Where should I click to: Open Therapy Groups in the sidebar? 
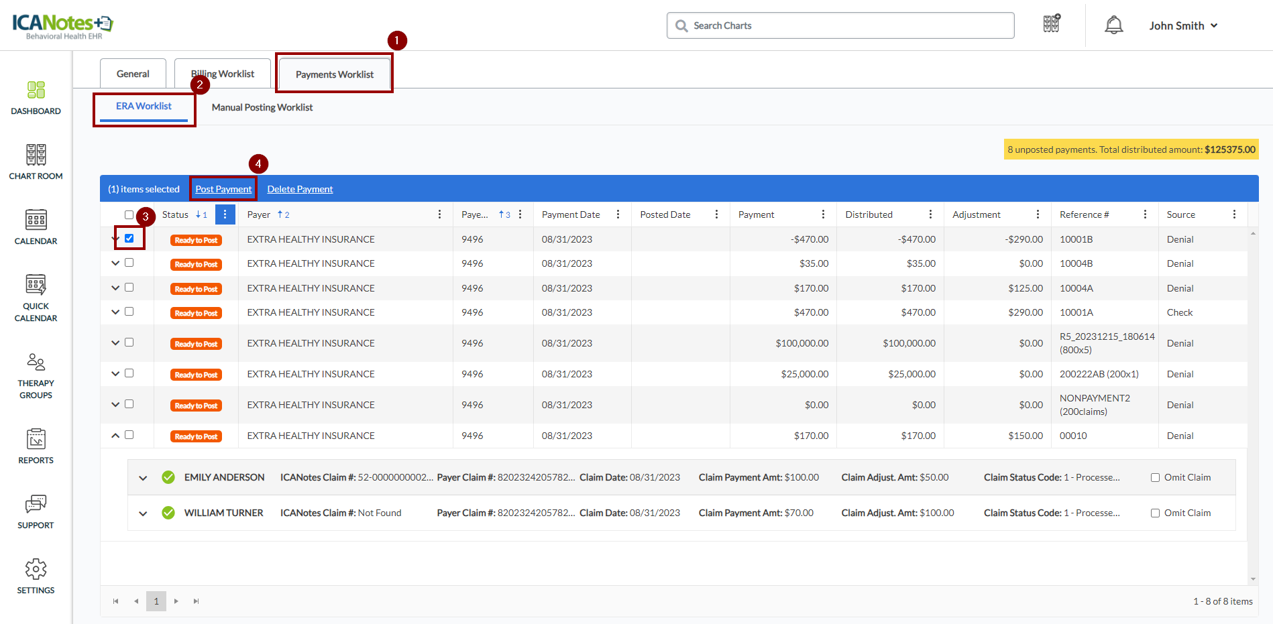coord(36,375)
